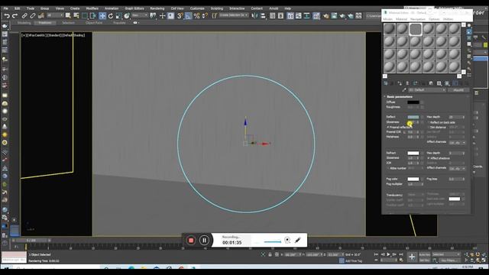
Task: Toggle the selection lock icon in status bar
Action: [x=270, y=254]
